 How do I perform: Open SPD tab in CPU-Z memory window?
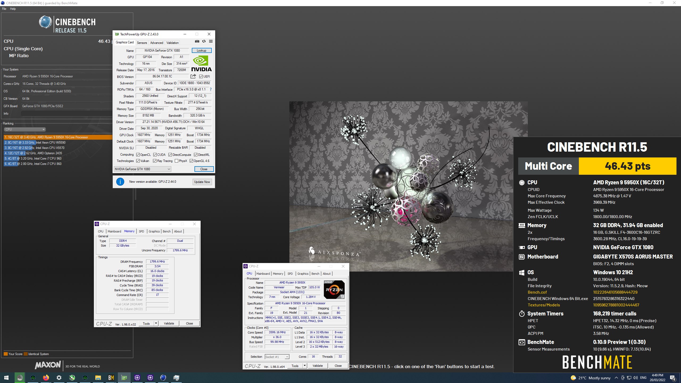(x=142, y=231)
